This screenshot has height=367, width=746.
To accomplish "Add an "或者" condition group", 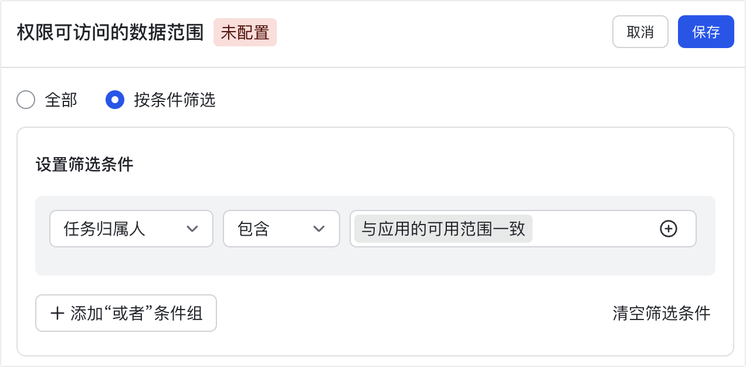I will click(126, 313).
